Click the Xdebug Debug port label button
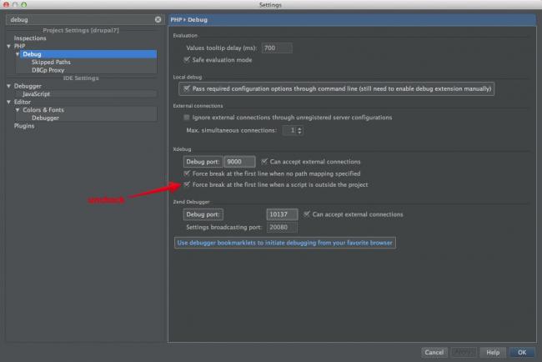 point(203,162)
